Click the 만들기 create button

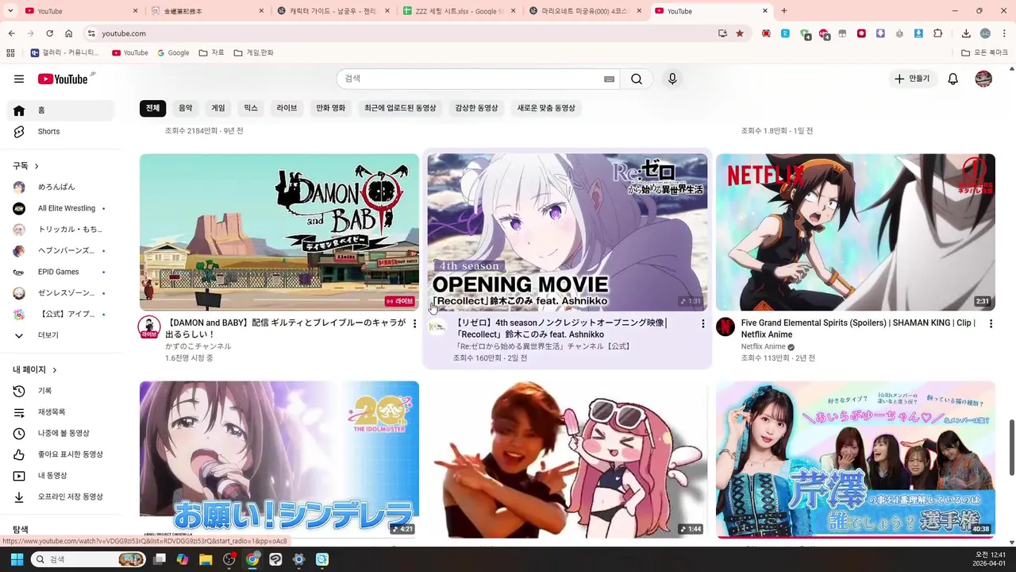[911, 79]
